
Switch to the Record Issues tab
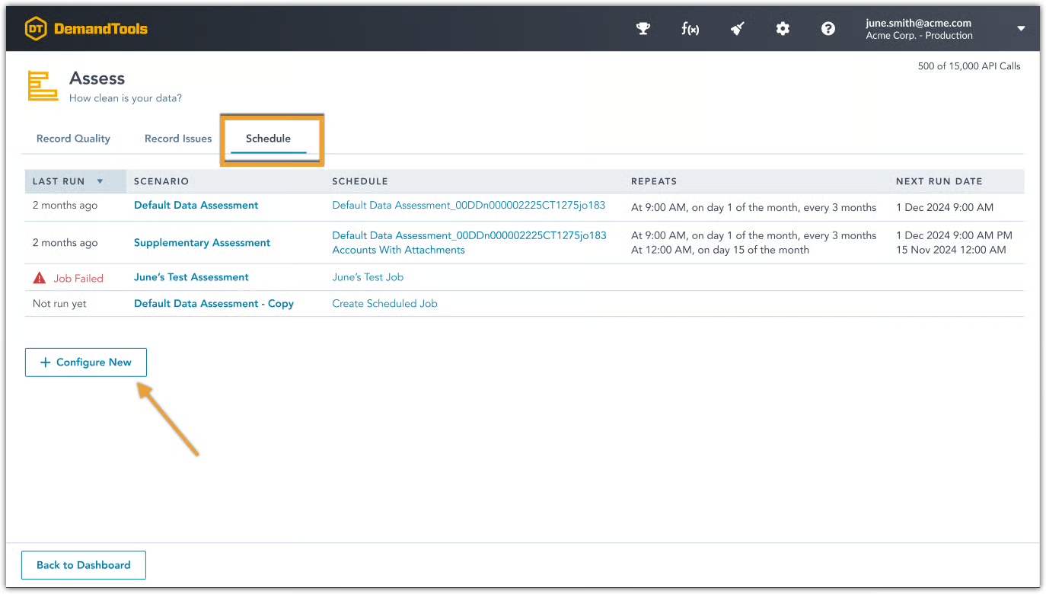[x=178, y=139]
